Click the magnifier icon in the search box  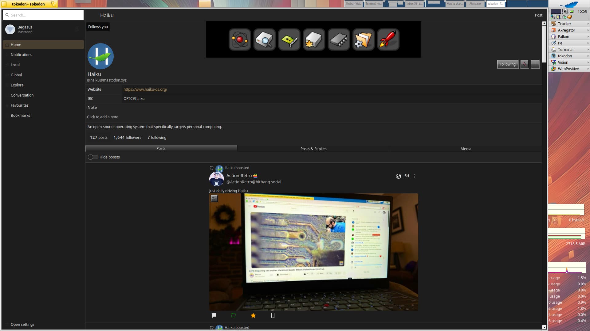point(7,15)
